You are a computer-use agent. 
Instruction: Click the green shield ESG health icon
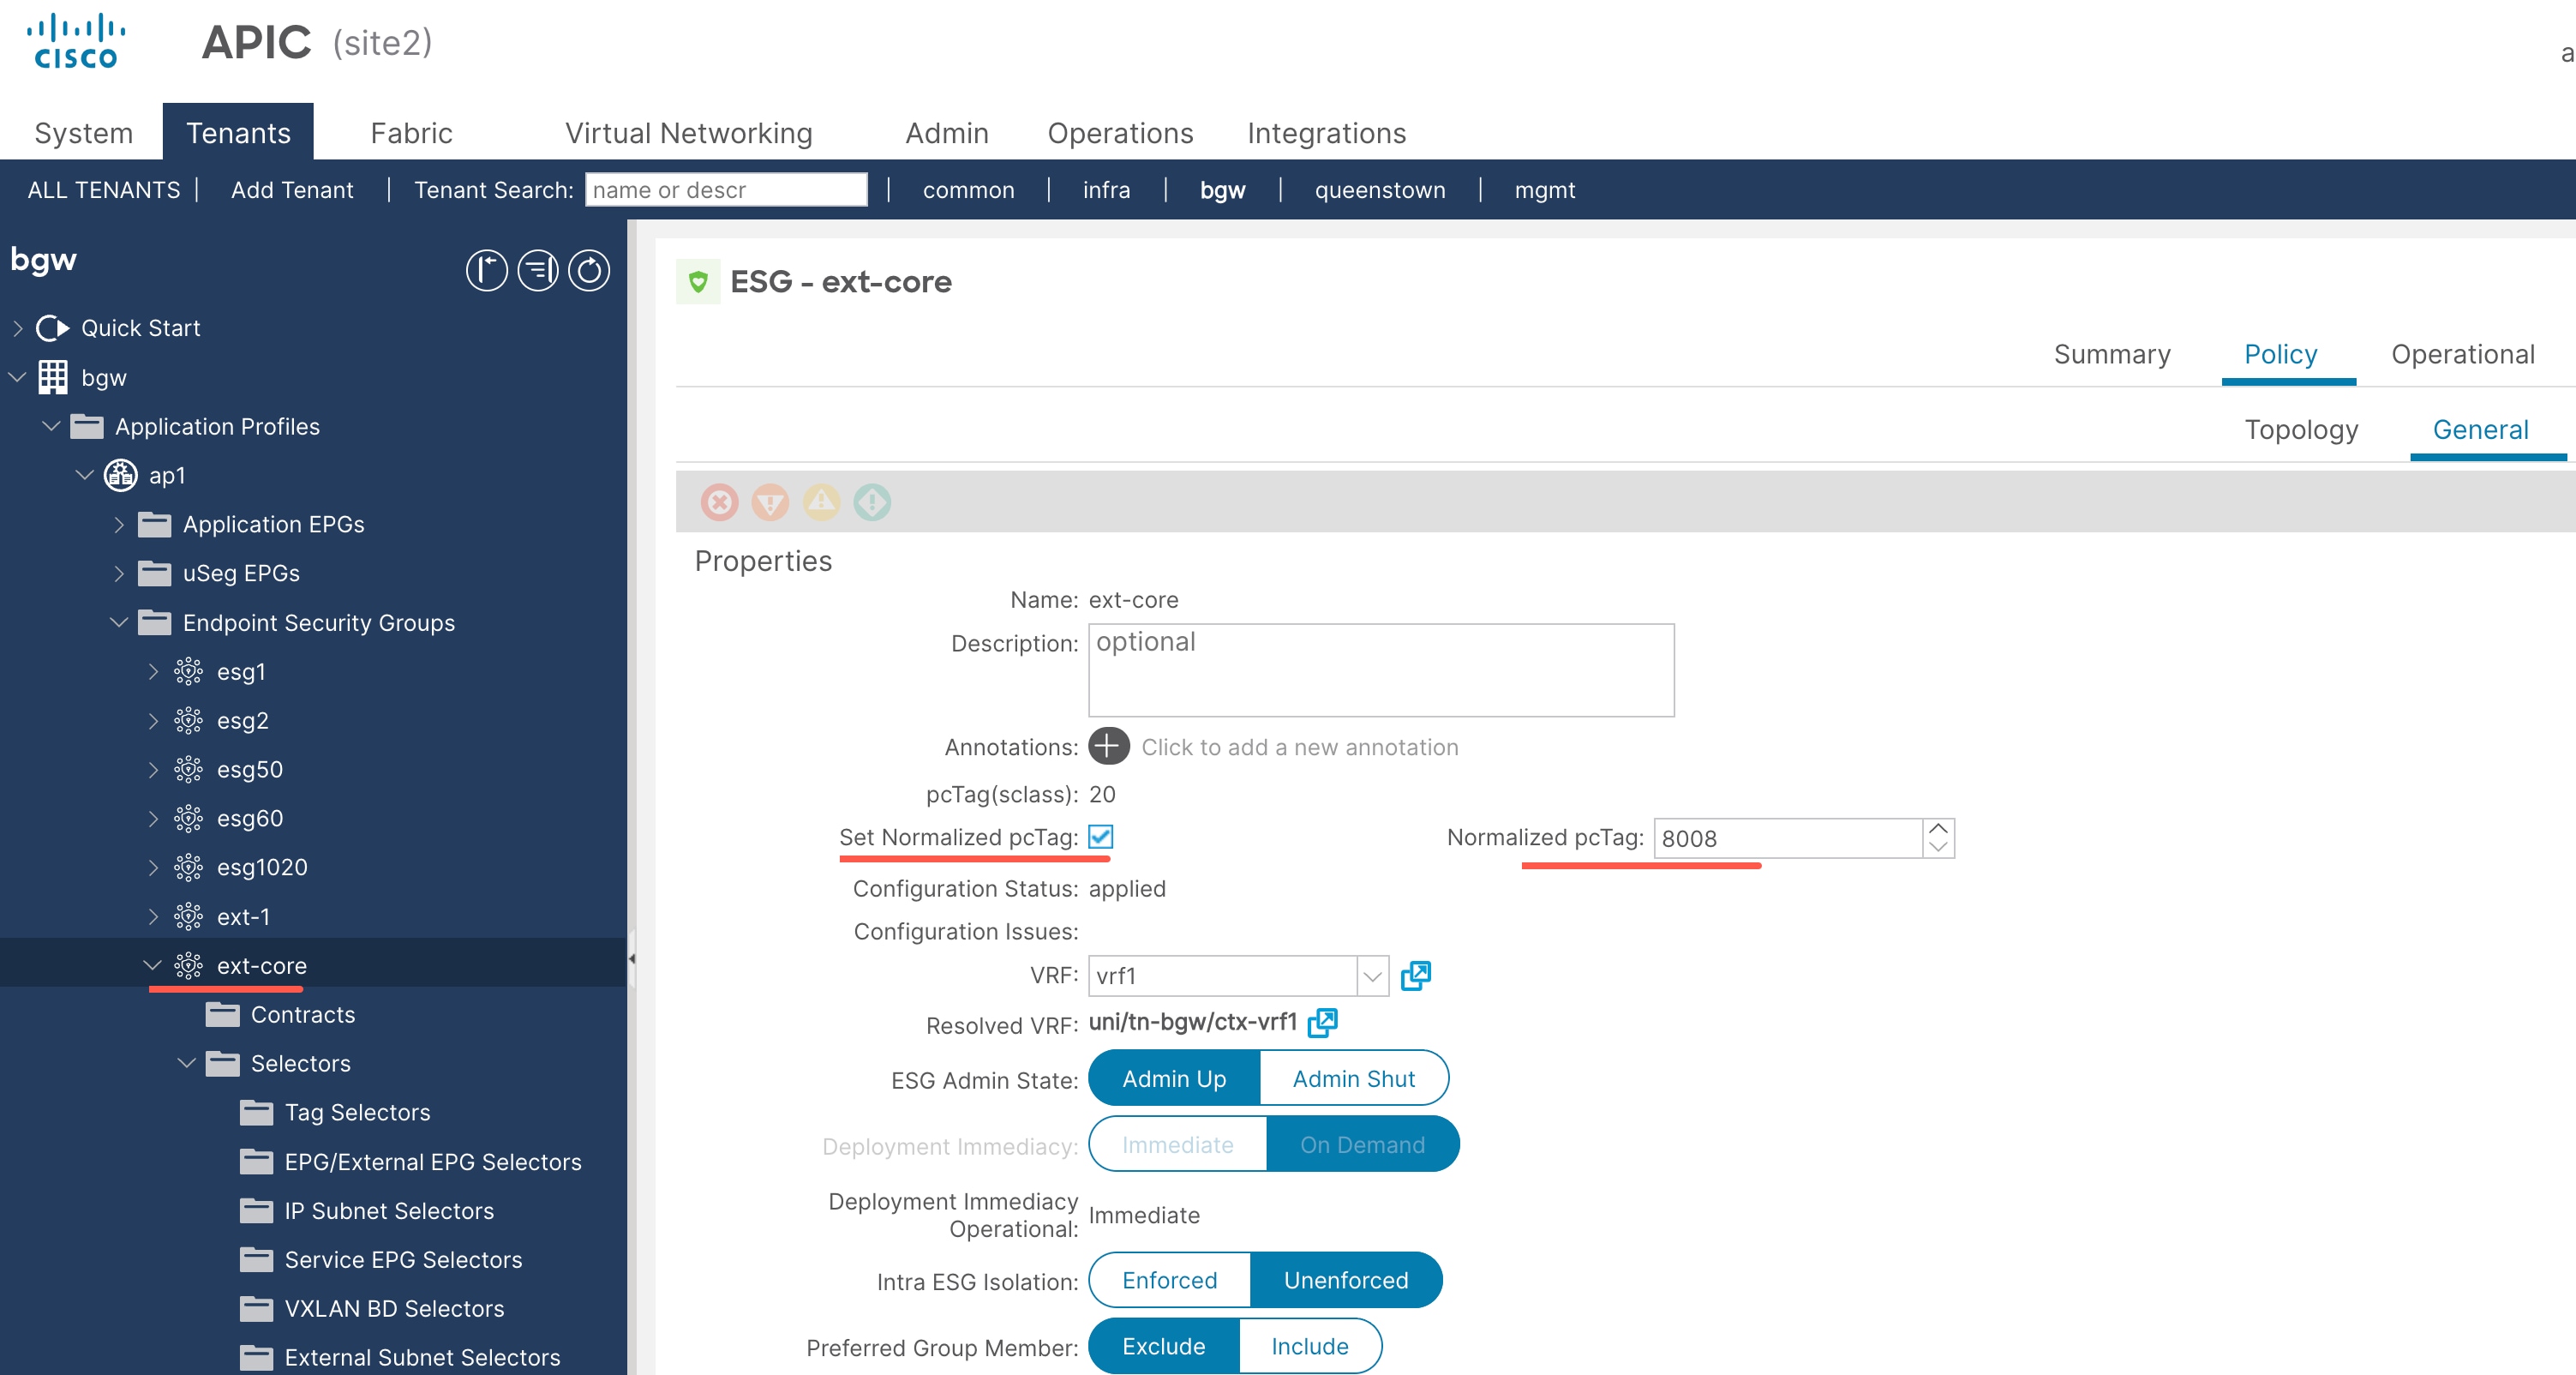[698, 281]
